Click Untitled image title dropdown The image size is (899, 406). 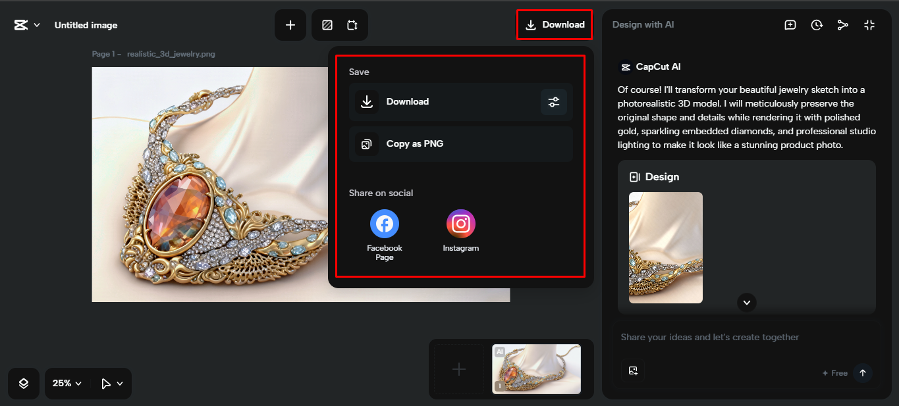(86, 24)
